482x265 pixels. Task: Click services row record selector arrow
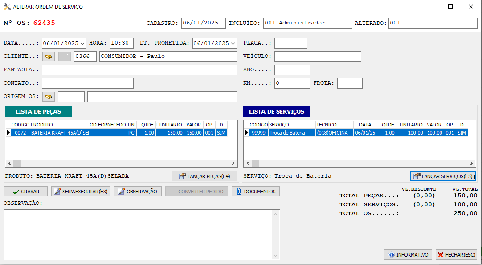246,133
